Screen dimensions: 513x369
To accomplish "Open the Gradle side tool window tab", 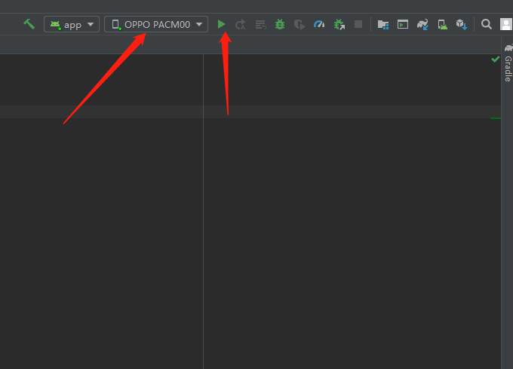I will pos(508,63).
